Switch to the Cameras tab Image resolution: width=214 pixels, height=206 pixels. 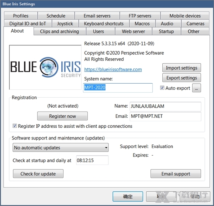tap(195, 24)
